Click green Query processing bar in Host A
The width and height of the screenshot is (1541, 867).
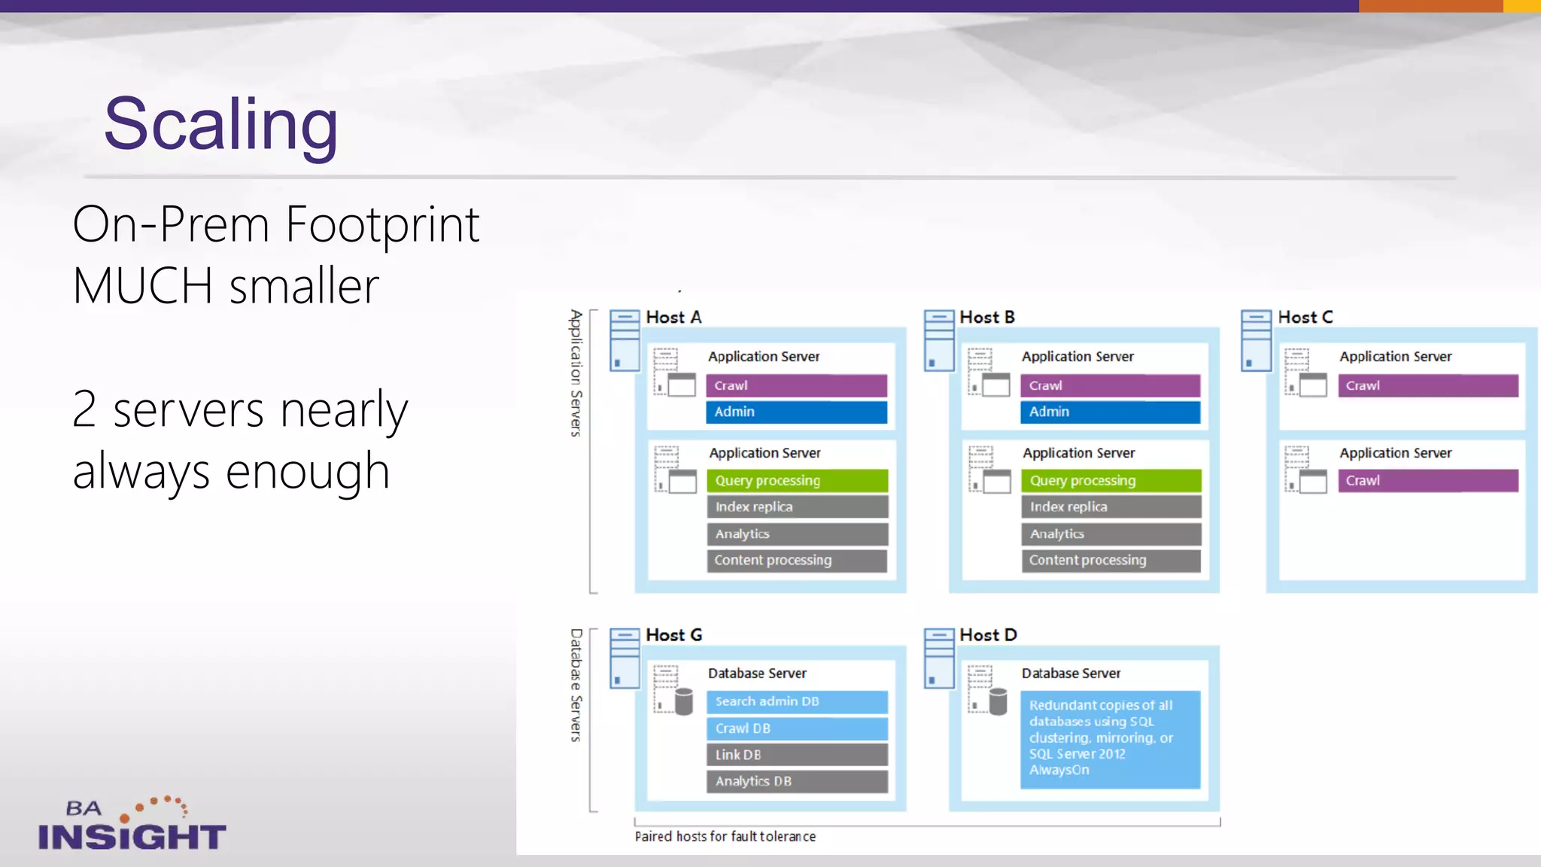[x=797, y=480]
